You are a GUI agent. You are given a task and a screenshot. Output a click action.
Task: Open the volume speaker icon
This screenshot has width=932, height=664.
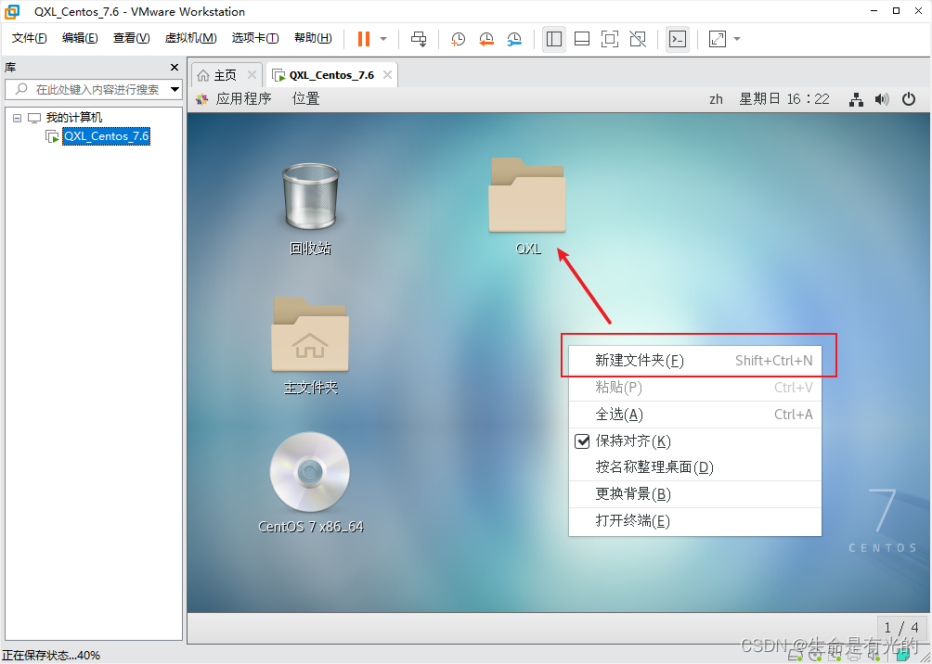click(882, 100)
